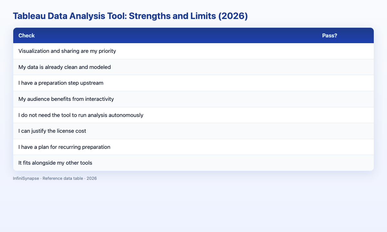
Task: Select the 'Check' column header
Action: [x=27, y=35]
